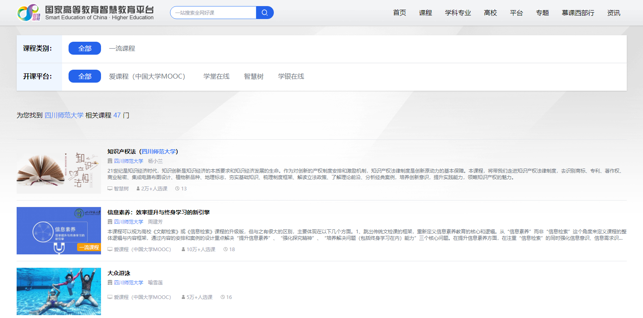Open the 专题 navigation item
This screenshot has width=643, height=318.
[542, 13]
